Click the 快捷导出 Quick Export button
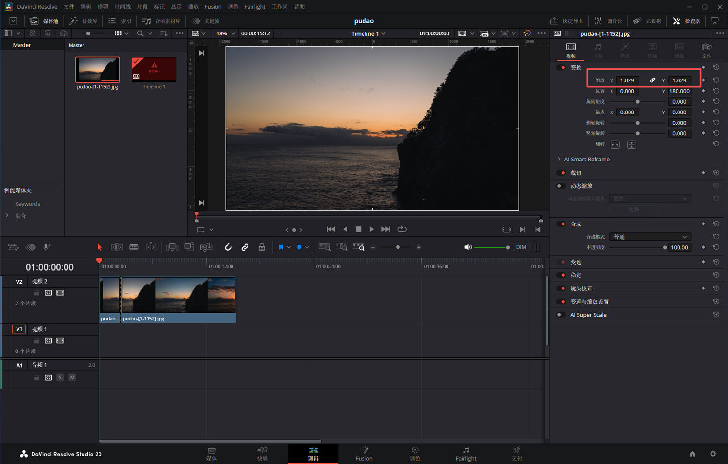 (567, 21)
